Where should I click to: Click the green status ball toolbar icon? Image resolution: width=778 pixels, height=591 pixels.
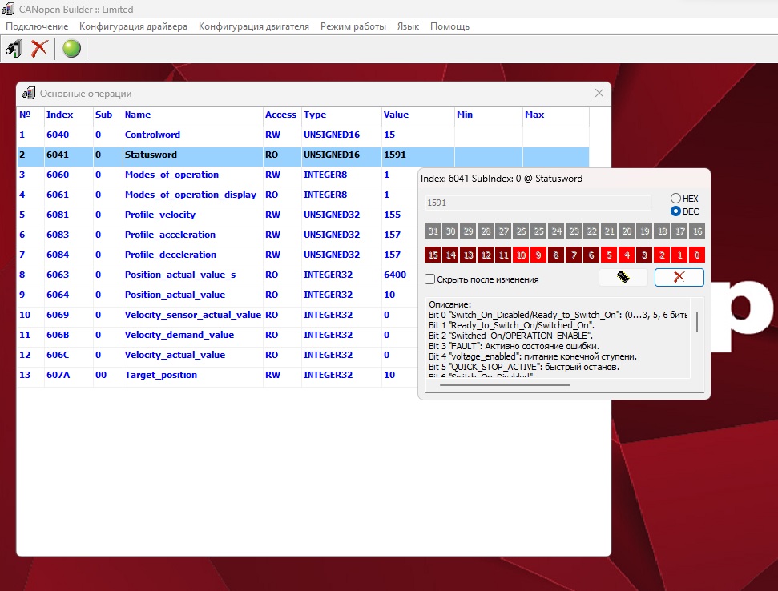coord(71,49)
